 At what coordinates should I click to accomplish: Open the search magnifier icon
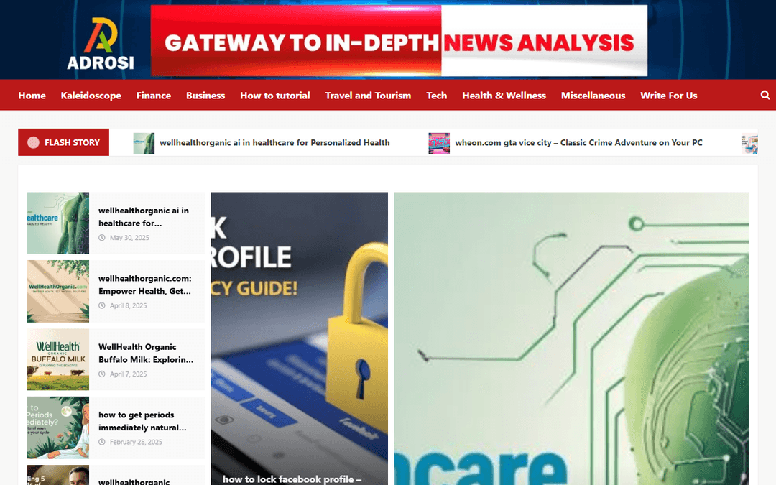pyautogui.click(x=765, y=95)
